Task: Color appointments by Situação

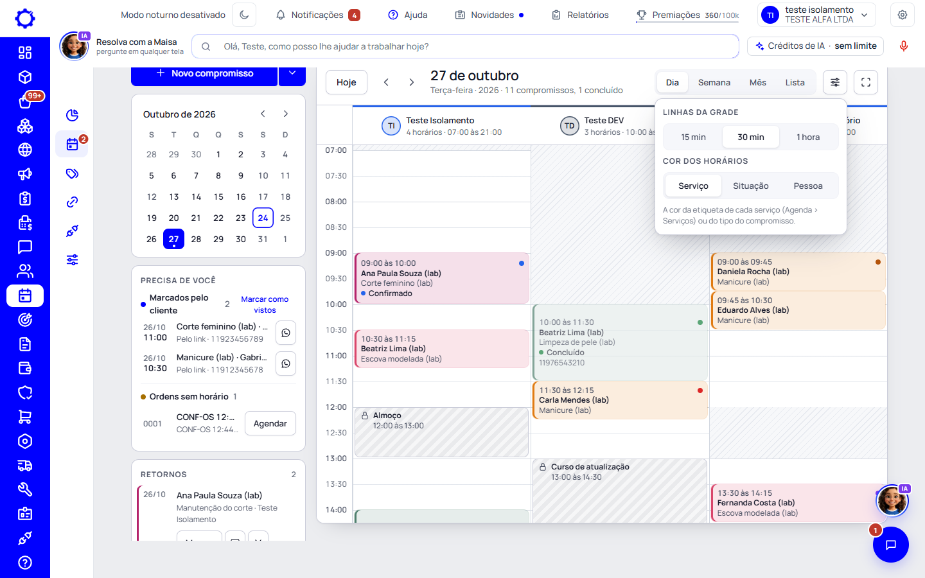Action: [751, 186]
